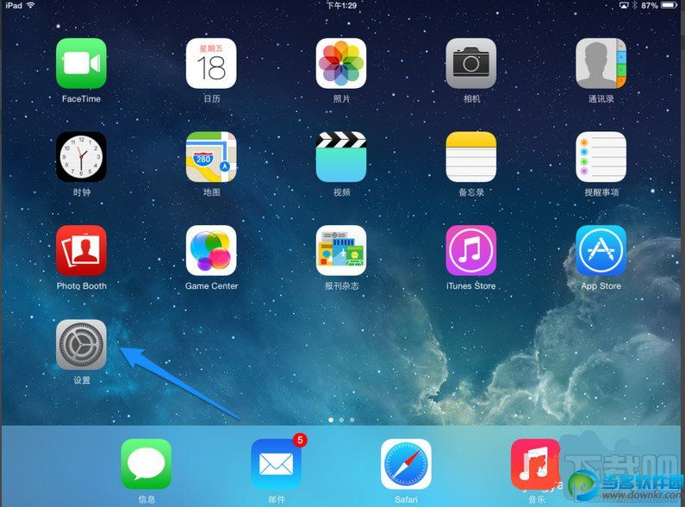Open the Settings gear app
The width and height of the screenshot is (685, 507).
(81, 344)
